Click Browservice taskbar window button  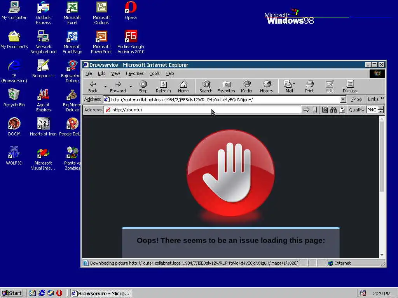[101, 293]
